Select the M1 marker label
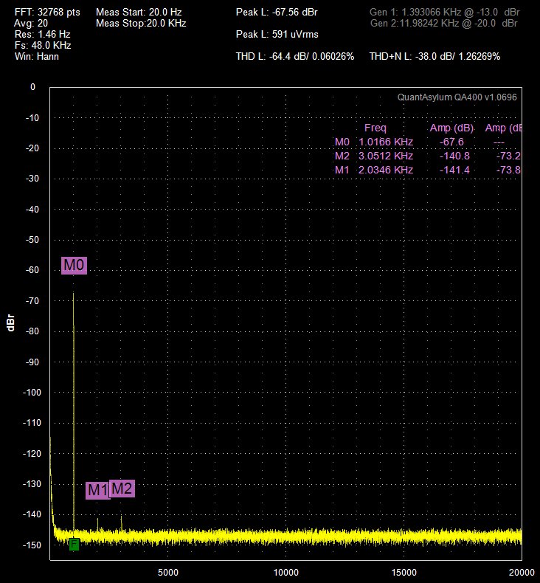The height and width of the screenshot is (583, 540). pyautogui.click(x=97, y=491)
